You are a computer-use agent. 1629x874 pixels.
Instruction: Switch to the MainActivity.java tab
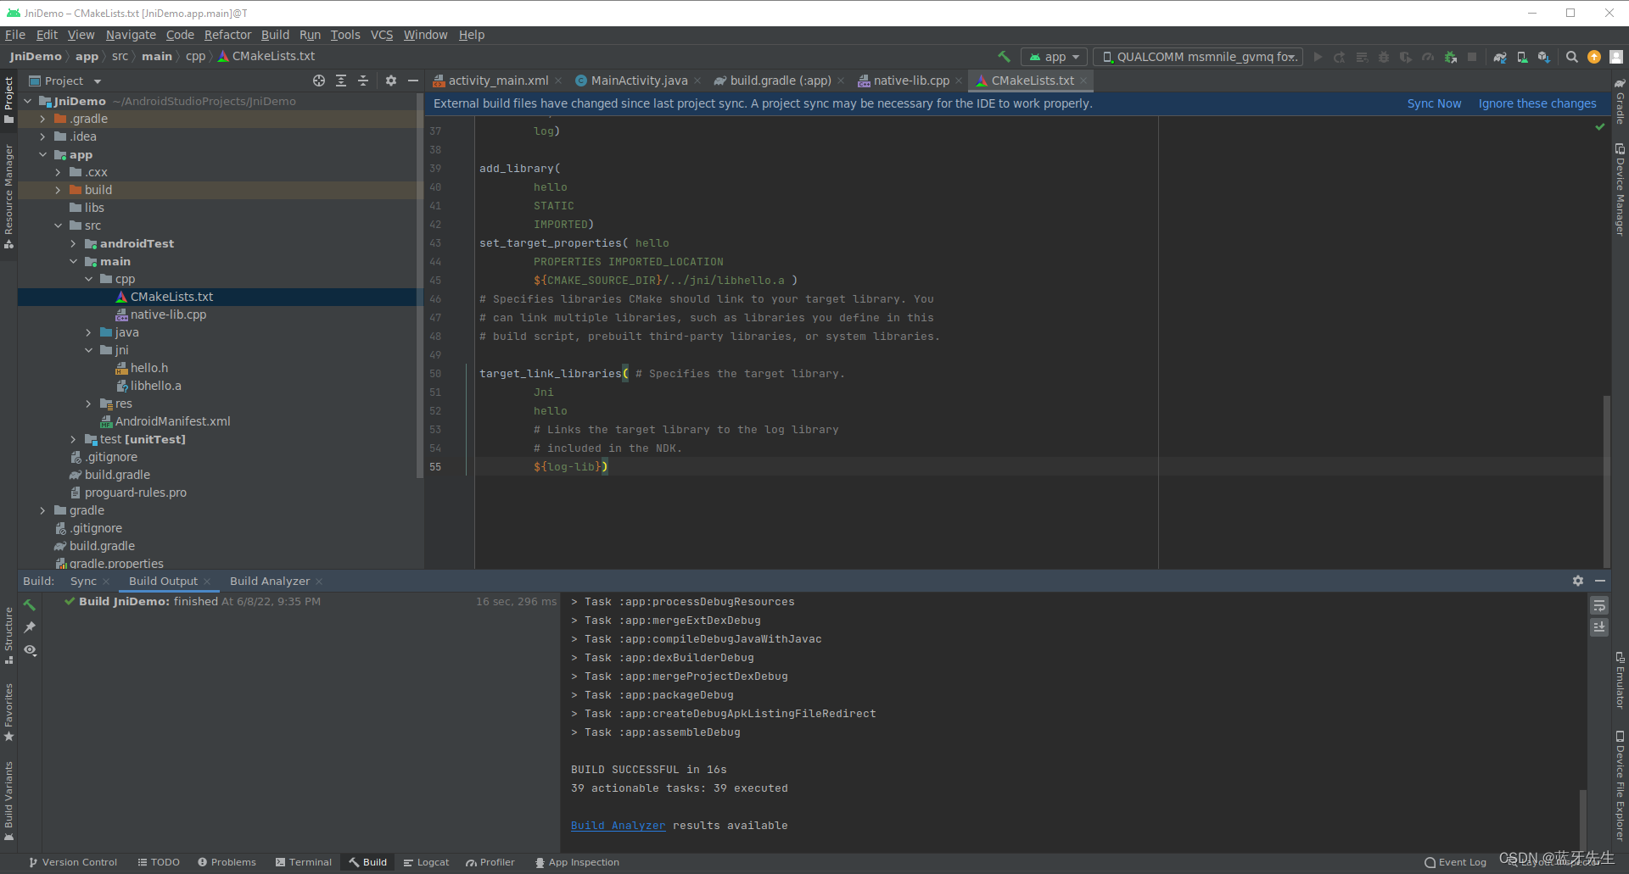[x=636, y=80]
